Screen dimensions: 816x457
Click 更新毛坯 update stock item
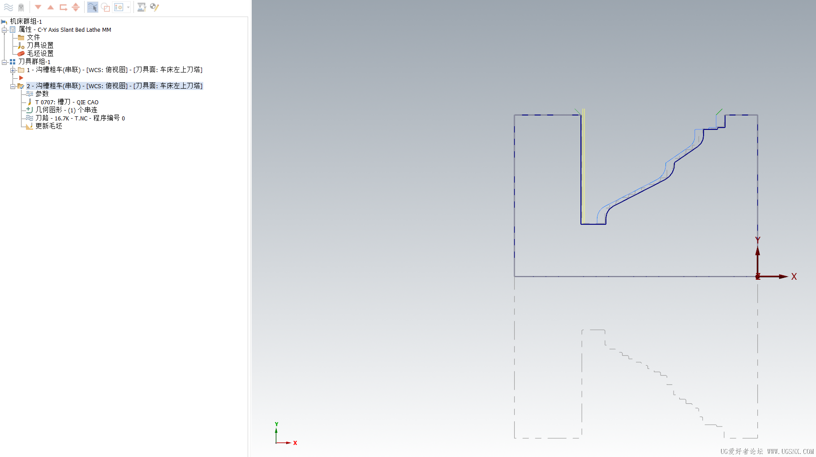tap(49, 126)
